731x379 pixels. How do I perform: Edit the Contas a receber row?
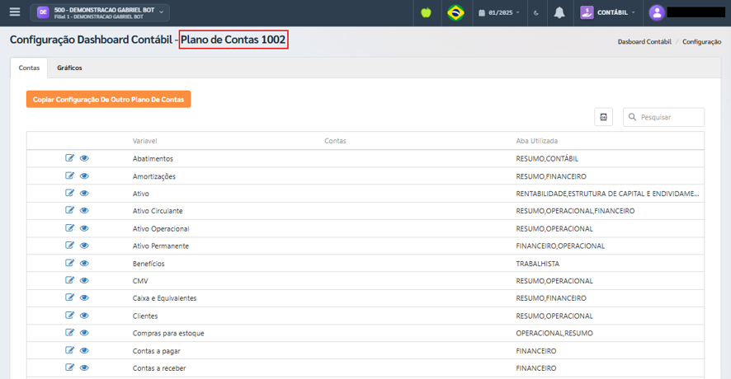(69, 367)
